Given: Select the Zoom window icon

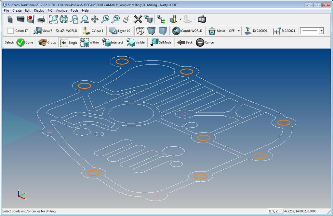Looking at the screenshot, I should tap(74, 19).
